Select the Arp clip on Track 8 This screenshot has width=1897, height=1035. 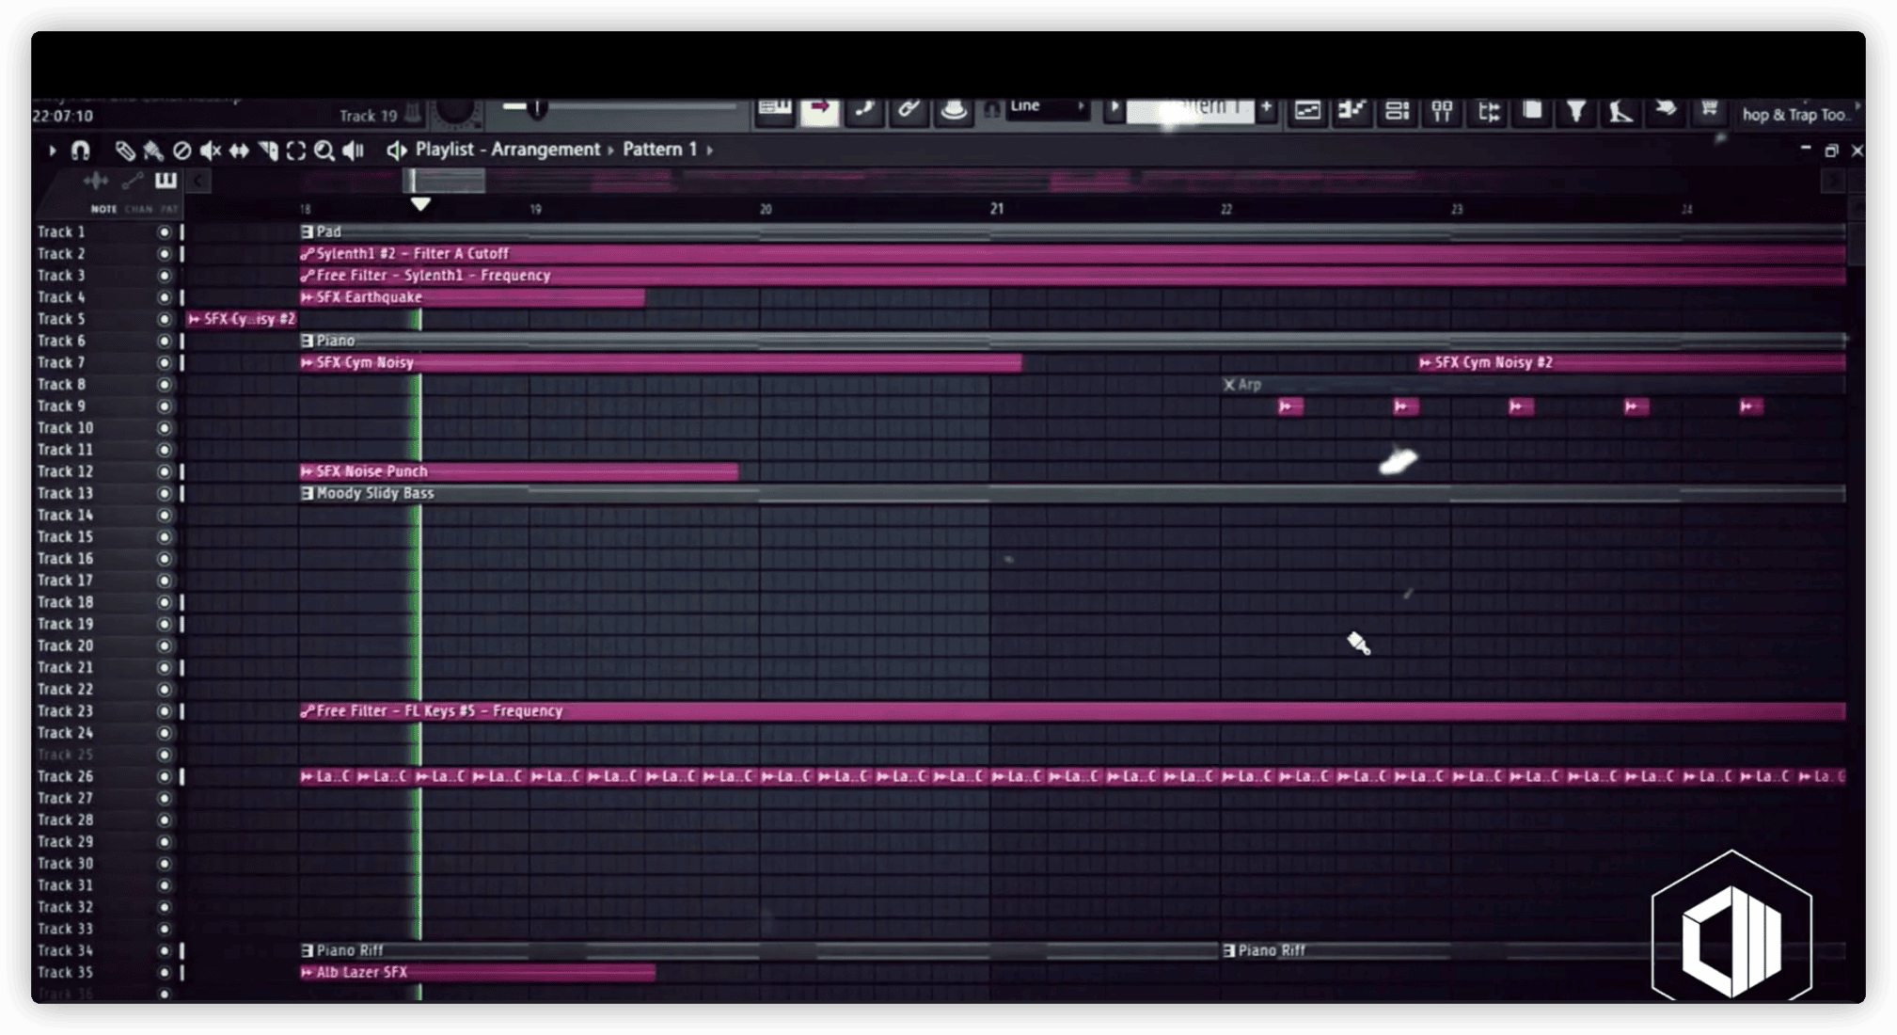click(x=1533, y=384)
